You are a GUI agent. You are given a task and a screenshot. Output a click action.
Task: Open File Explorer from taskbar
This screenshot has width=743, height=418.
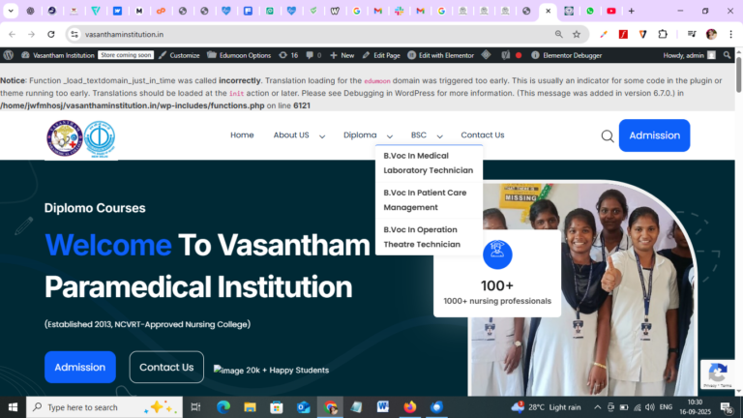tap(250, 407)
